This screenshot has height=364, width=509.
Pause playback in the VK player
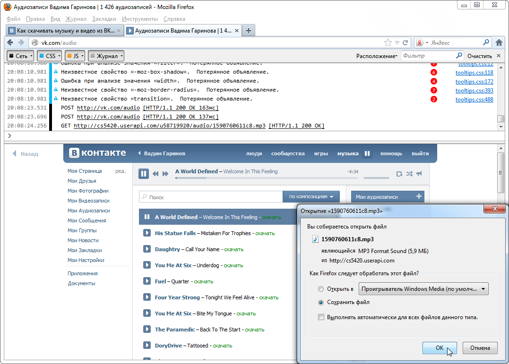pyautogui.click(x=144, y=174)
